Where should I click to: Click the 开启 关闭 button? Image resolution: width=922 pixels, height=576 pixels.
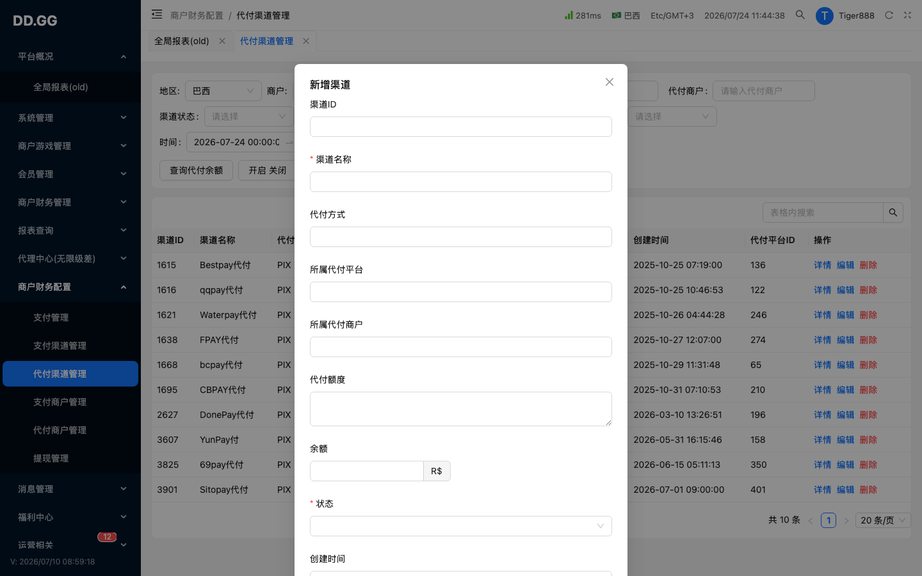coord(267,170)
